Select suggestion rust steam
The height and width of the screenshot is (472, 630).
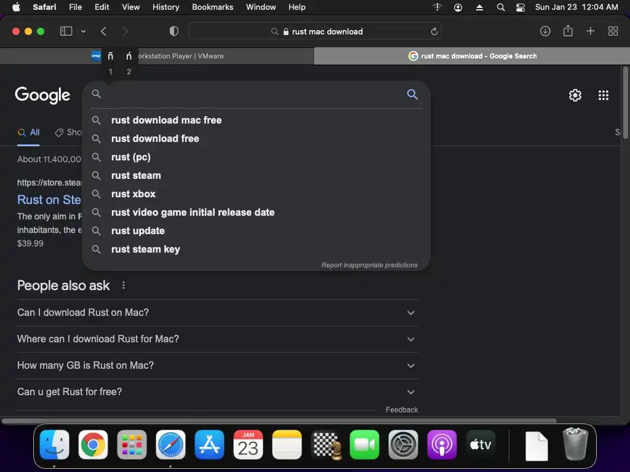tap(256, 175)
